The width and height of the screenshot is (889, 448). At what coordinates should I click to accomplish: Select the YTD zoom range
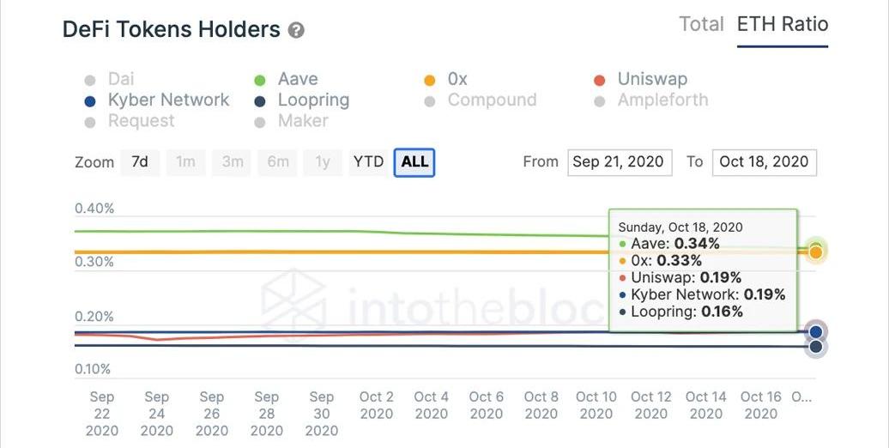pos(368,161)
